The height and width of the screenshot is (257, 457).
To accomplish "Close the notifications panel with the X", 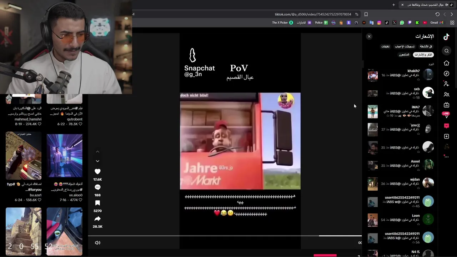I will (x=369, y=36).
